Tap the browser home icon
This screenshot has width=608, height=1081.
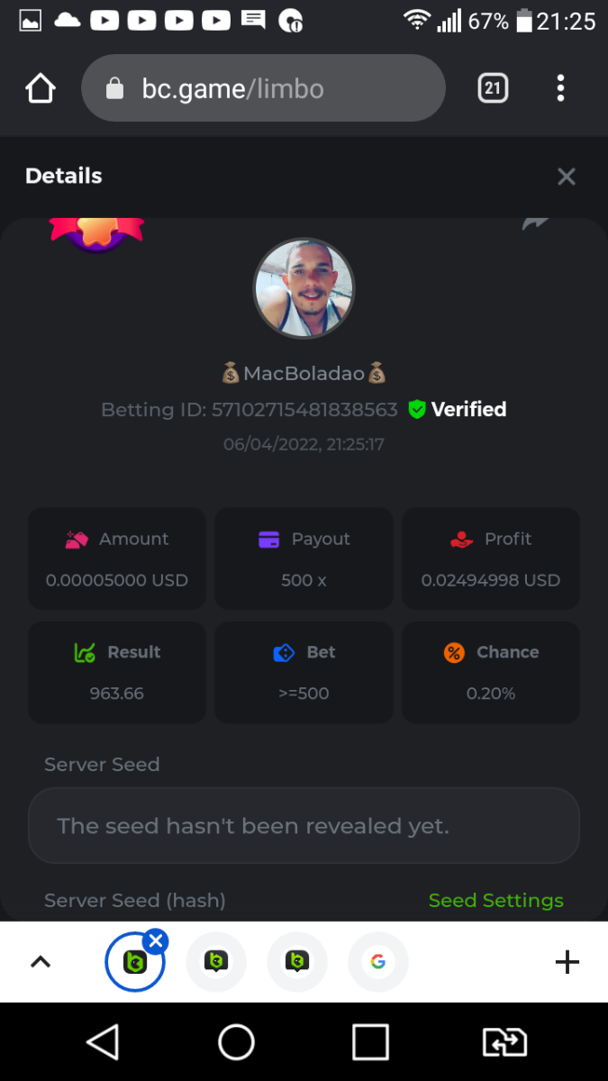[x=41, y=88]
